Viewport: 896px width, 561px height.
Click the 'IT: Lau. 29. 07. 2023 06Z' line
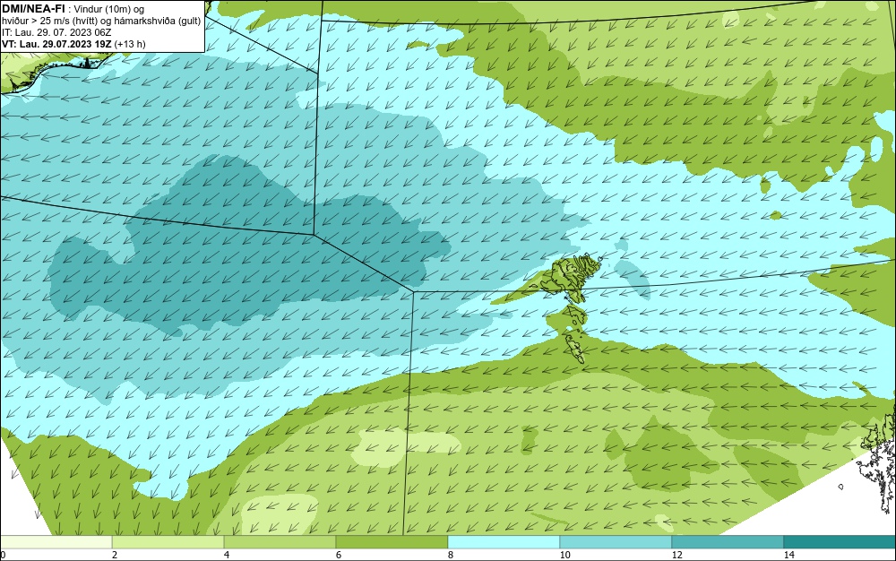click(x=56, y=32)
